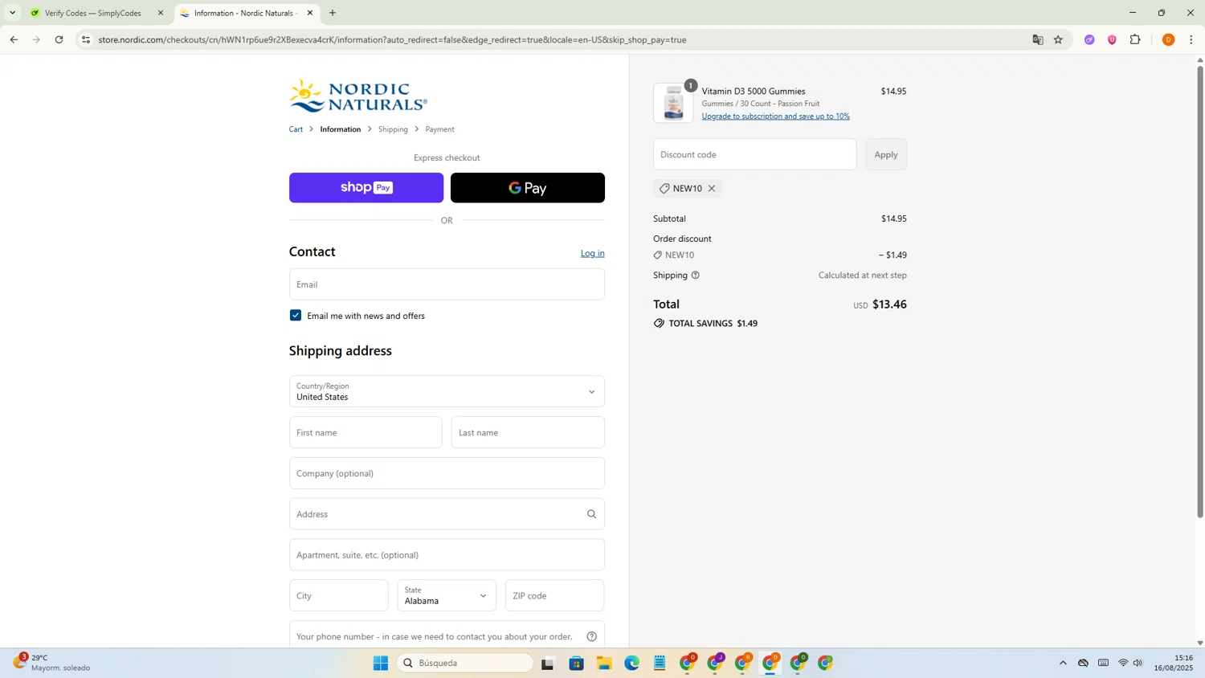This screenshot has width=1205, height=678.
Task: Click Upgrade to subscription and save link
Action: pos(775,116)
